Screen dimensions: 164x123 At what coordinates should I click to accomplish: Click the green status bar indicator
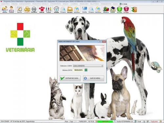point(105,121)
